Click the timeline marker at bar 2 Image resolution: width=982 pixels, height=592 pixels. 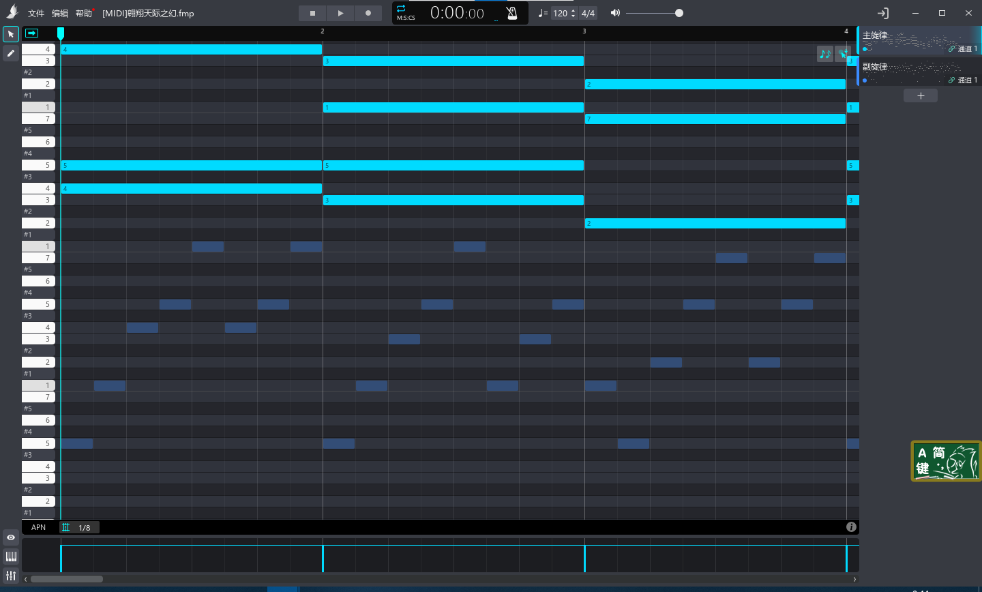click(323, 31)
